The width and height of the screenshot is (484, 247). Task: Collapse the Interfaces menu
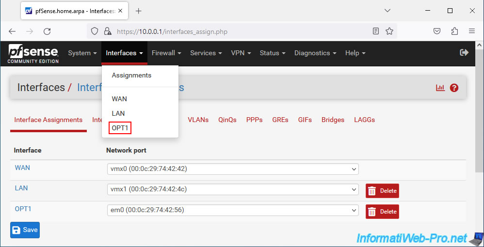(x=125, y=53)
